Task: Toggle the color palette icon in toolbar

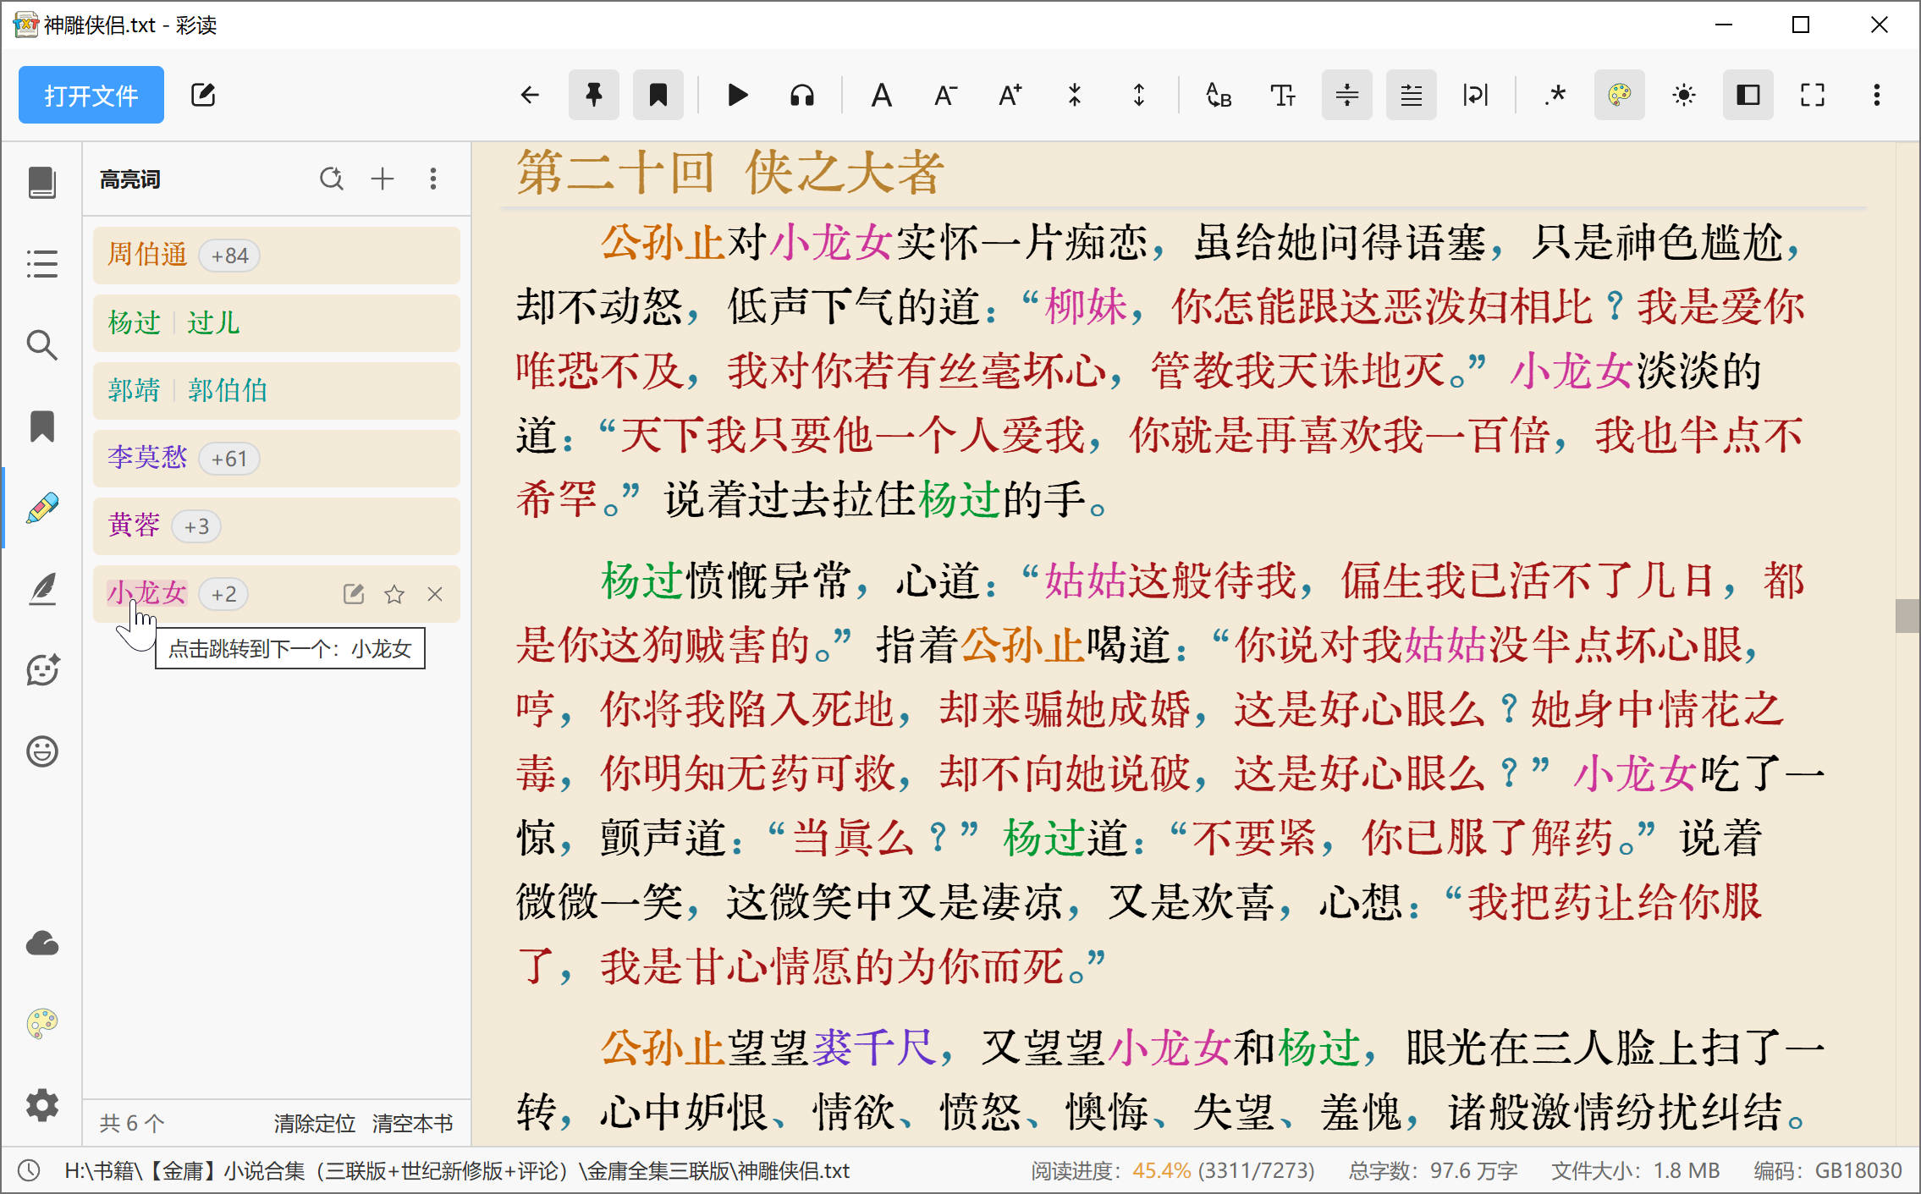Action: pos(1620,95)
